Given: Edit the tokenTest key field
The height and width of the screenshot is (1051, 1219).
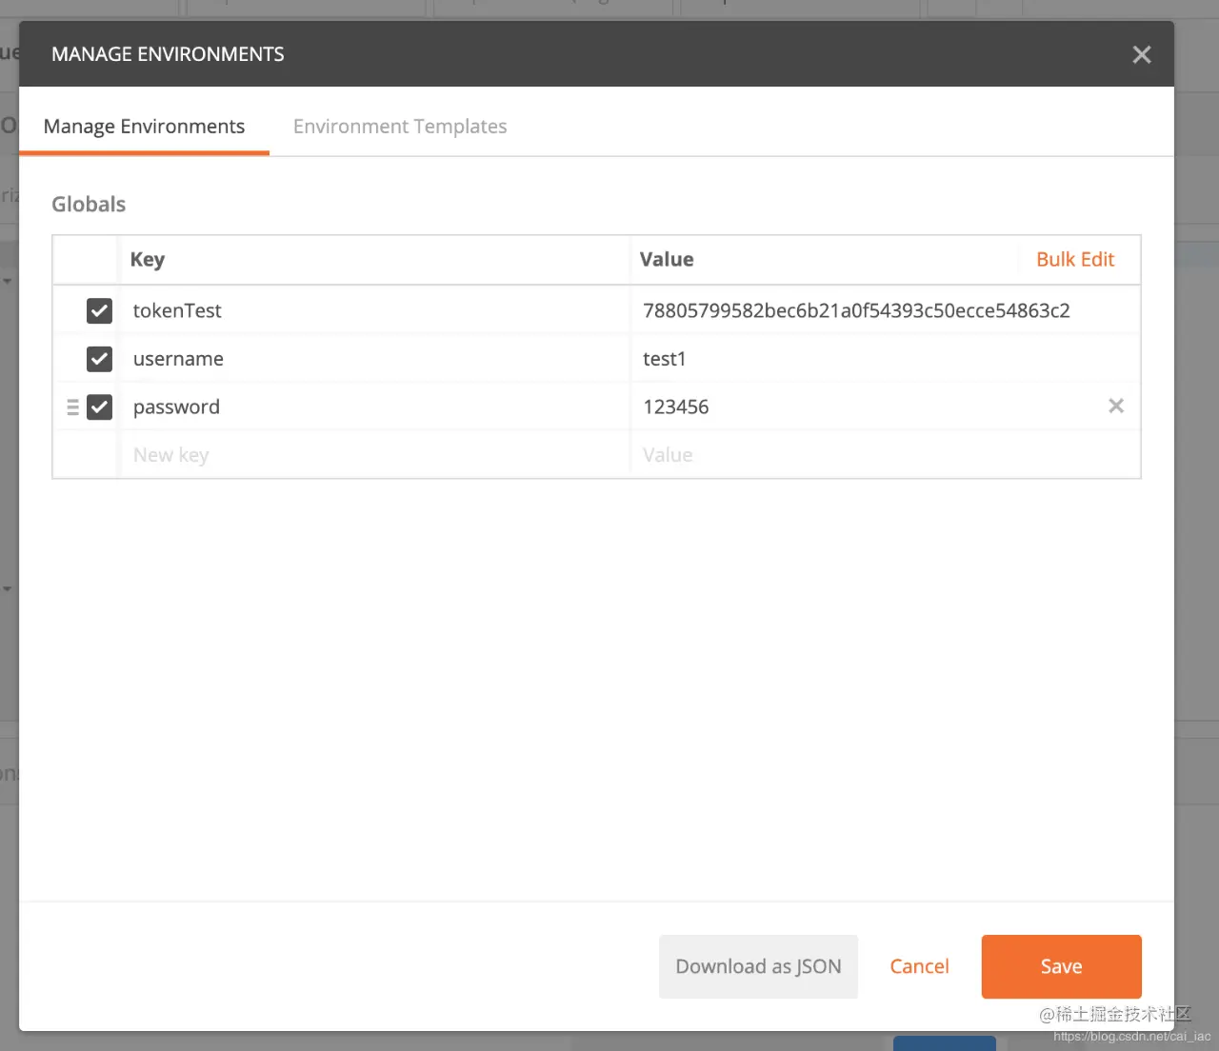Looking at the screenshot, I should click(x=374, y=310).
